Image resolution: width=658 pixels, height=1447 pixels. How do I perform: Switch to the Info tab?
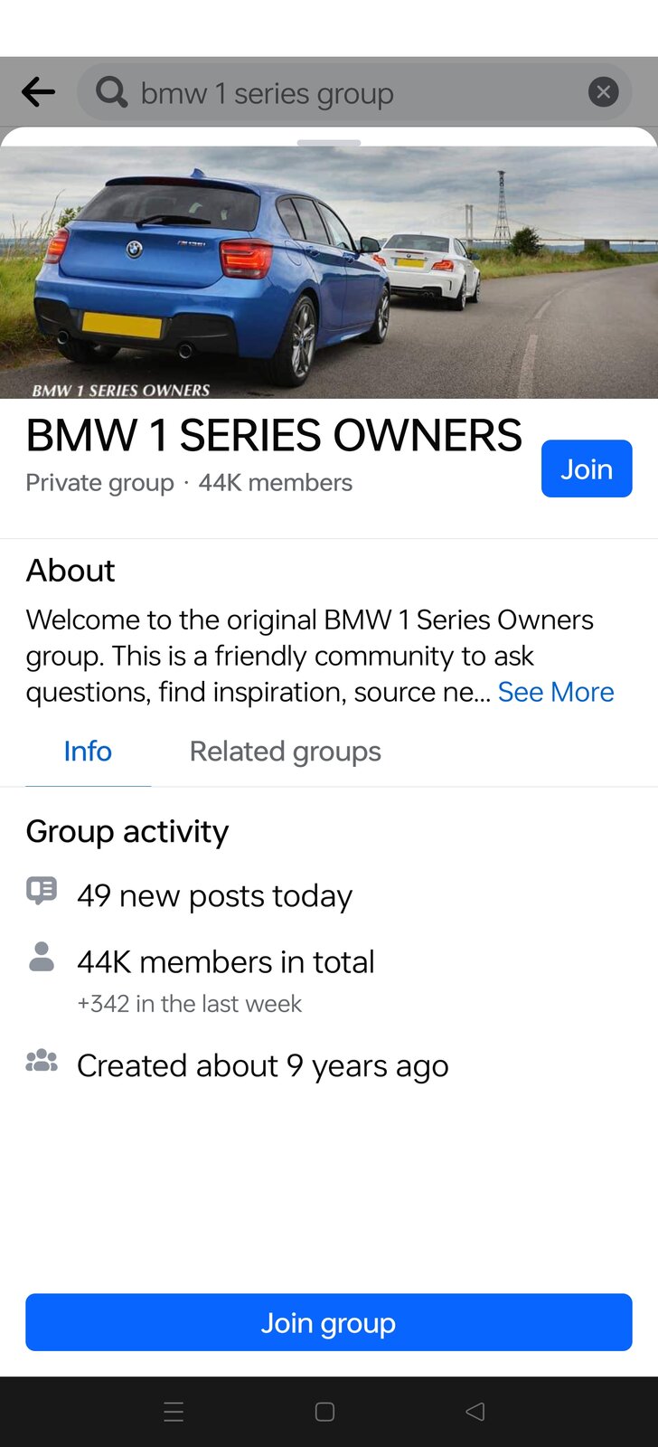tap(88, 752)
